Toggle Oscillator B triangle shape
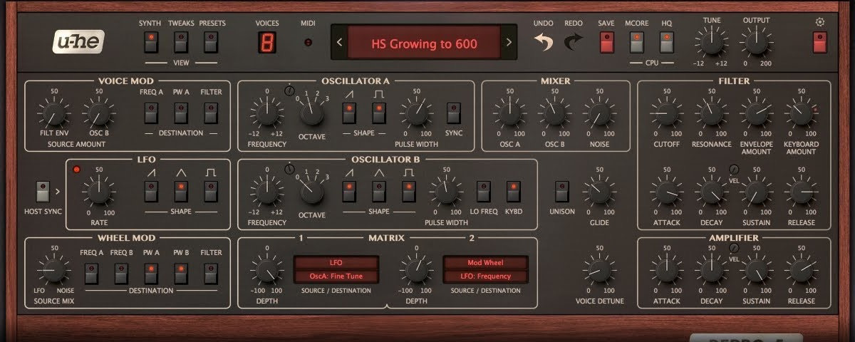Viewport: 855px width, 342px height. point(378,190)
